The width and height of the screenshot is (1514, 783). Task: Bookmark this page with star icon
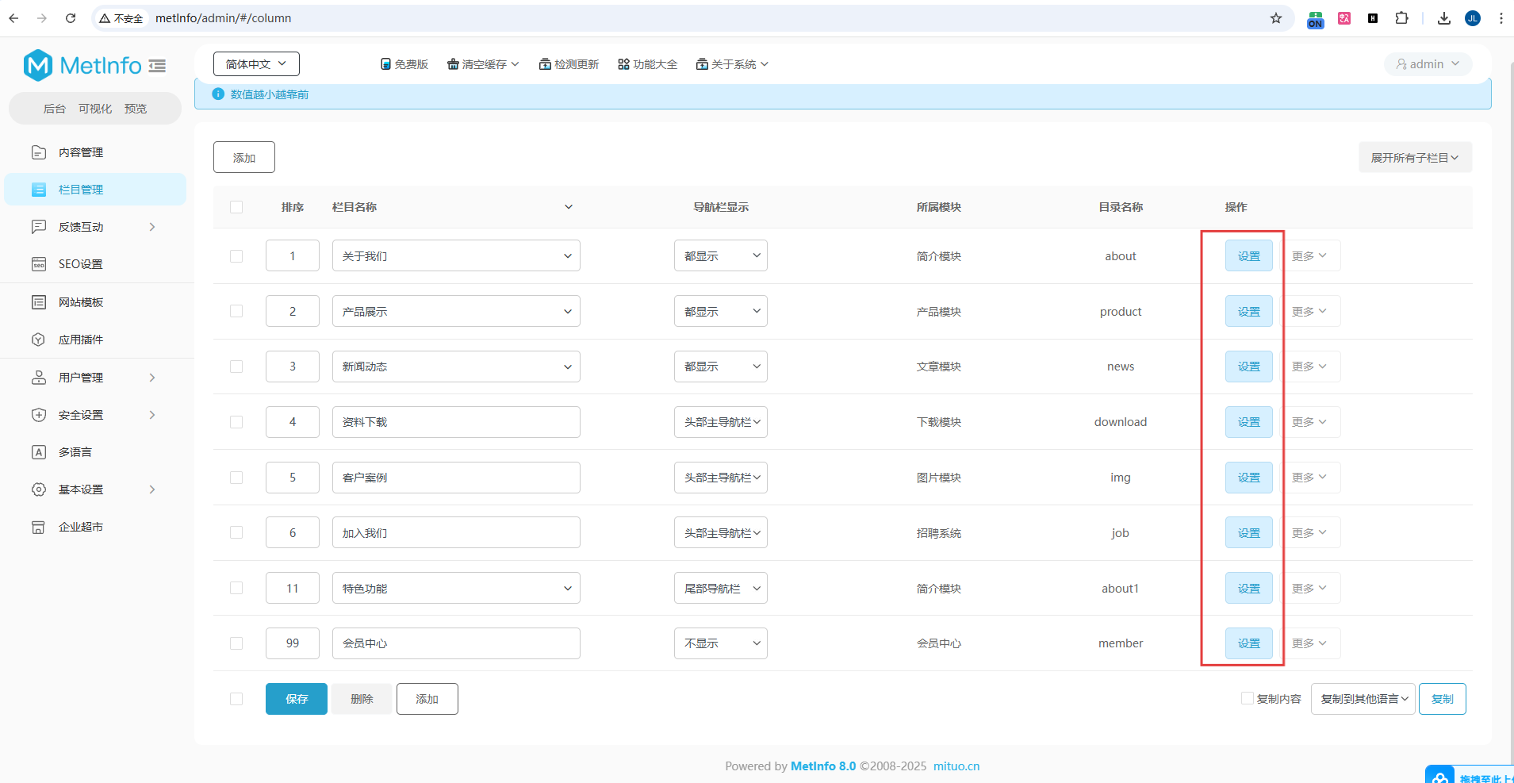tap(1275, 18)
